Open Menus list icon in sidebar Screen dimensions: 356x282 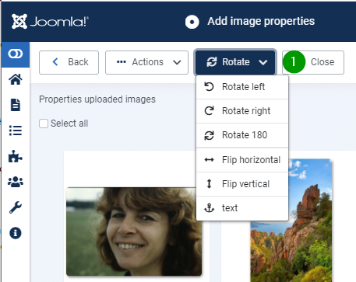16,131
